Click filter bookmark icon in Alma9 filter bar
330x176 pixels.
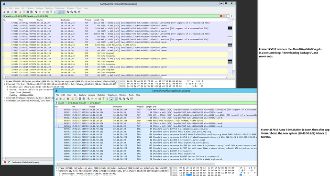click(x=56, y=103)
